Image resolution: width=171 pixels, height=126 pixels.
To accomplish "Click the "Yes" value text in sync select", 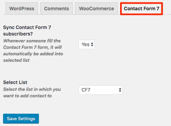I will click(x=86, y=44).
